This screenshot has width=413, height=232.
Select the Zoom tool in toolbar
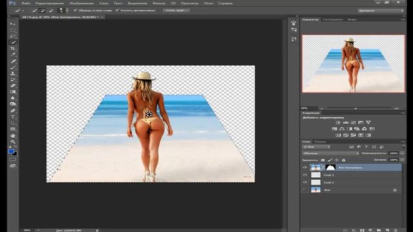(13, 142)
